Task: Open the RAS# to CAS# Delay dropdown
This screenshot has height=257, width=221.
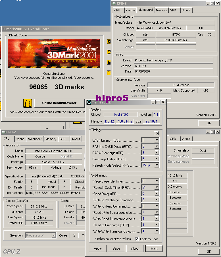Action: [x=157, y=146]
